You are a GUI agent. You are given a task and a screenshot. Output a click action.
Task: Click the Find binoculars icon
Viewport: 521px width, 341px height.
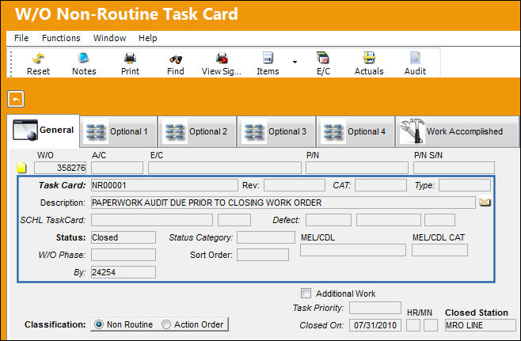coord(176,59)
